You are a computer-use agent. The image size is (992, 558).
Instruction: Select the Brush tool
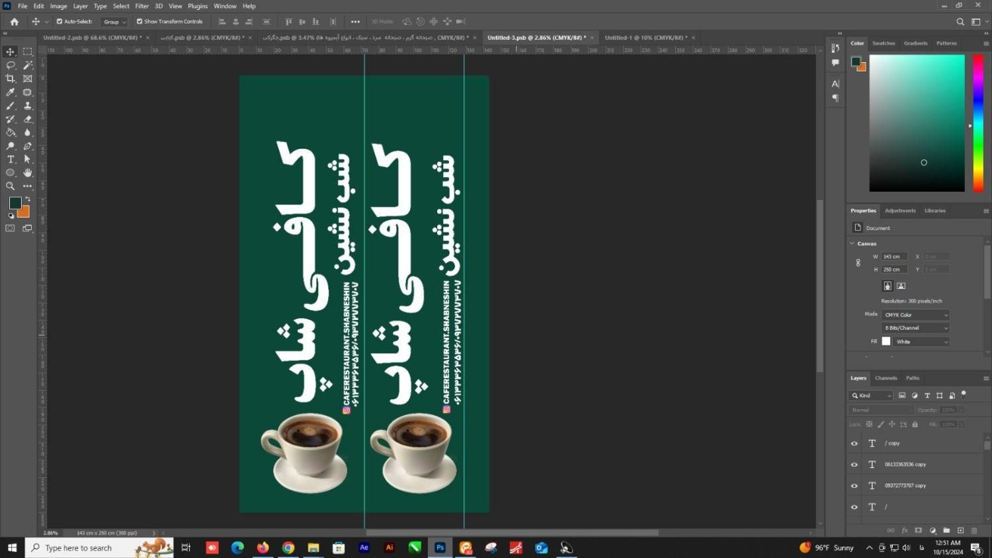click(11, 106)
